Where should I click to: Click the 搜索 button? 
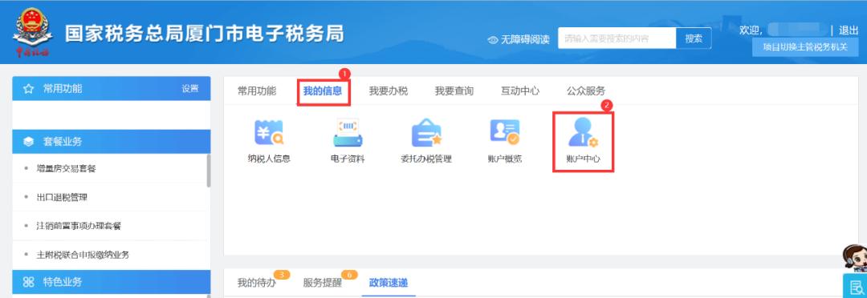[694, 38]
